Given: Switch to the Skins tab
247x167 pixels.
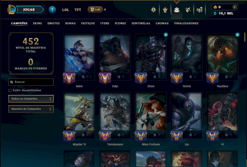Looking at the screenshot, I should [x=37, y=23].
